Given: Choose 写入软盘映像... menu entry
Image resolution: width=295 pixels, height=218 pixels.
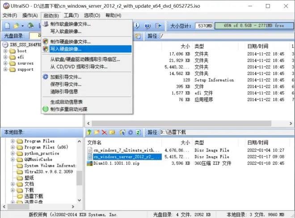Looking at the screenshot, I should pyautogui.click(x=87, y=31).
